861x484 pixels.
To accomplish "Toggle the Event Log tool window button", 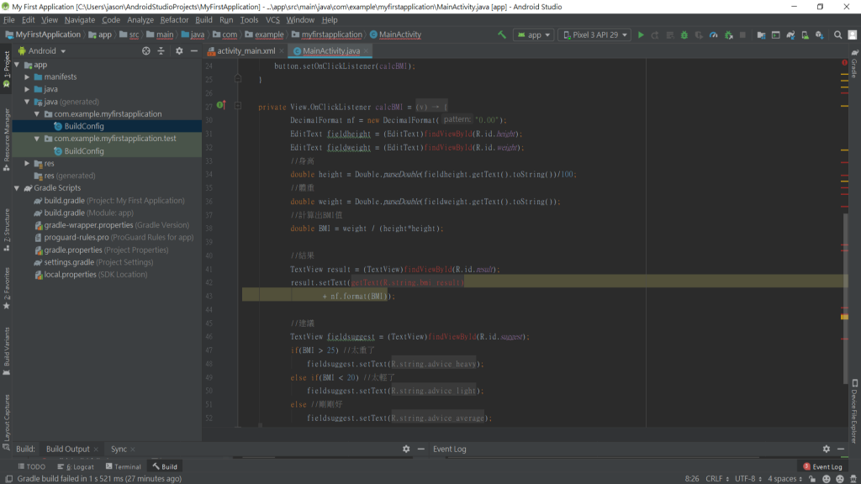I will (821, 466).
